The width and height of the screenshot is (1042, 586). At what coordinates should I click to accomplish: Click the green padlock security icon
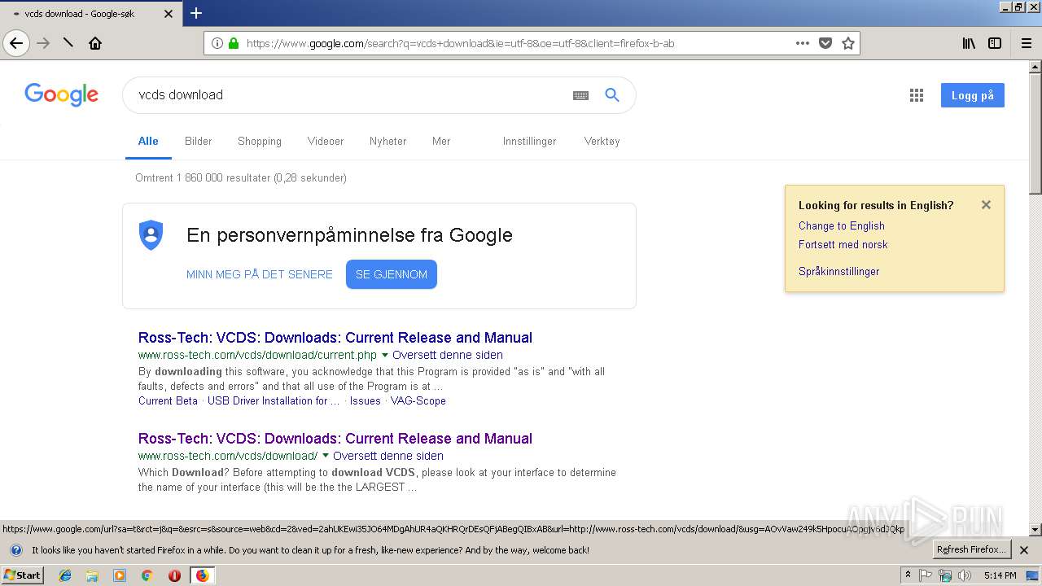(x=234, y=43)
